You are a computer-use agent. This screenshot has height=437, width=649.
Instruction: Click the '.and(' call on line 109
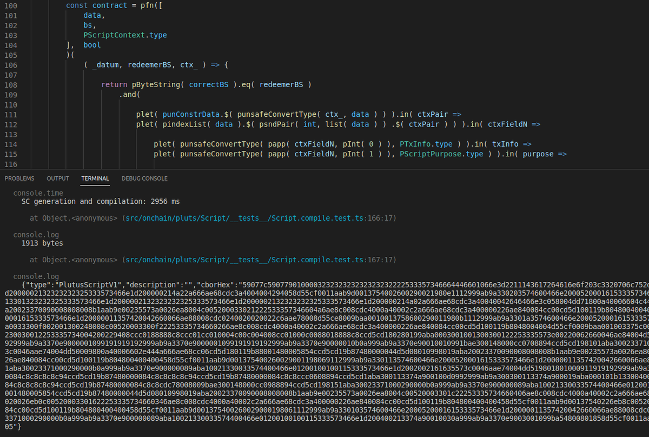click(130, 95)
